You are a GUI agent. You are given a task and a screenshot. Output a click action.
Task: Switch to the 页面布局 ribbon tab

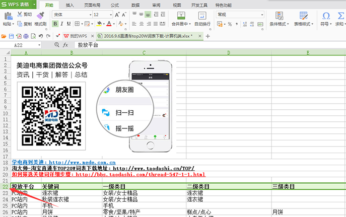pyautogui.click(x=92, y=5)
